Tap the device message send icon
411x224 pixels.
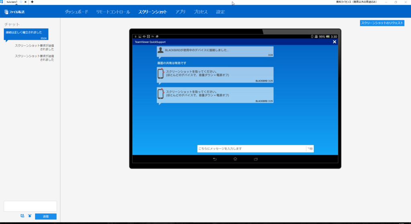[x=310, y=149]
